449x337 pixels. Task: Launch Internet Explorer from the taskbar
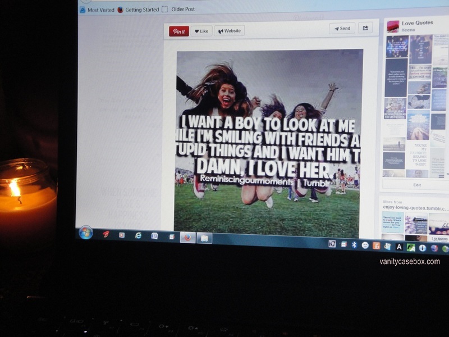[138, 235]
